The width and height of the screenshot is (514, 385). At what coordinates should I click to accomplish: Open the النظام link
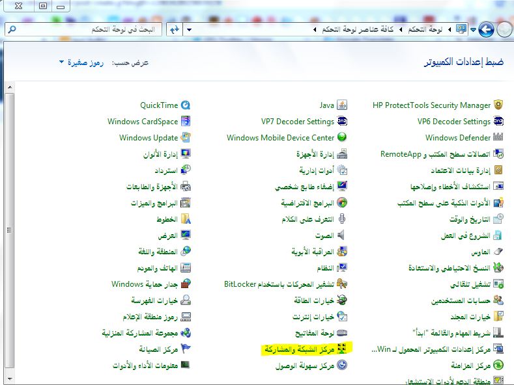click(325, 268)
